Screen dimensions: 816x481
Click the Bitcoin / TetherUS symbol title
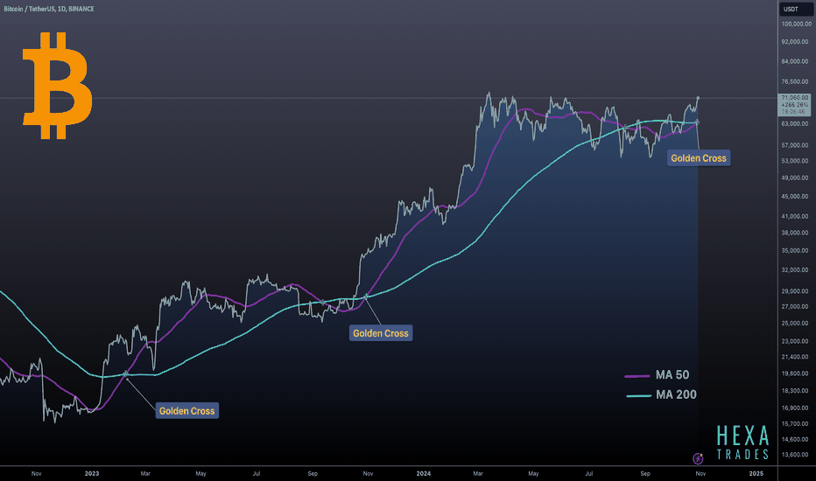pyautogui.click(x=49, y=9)
